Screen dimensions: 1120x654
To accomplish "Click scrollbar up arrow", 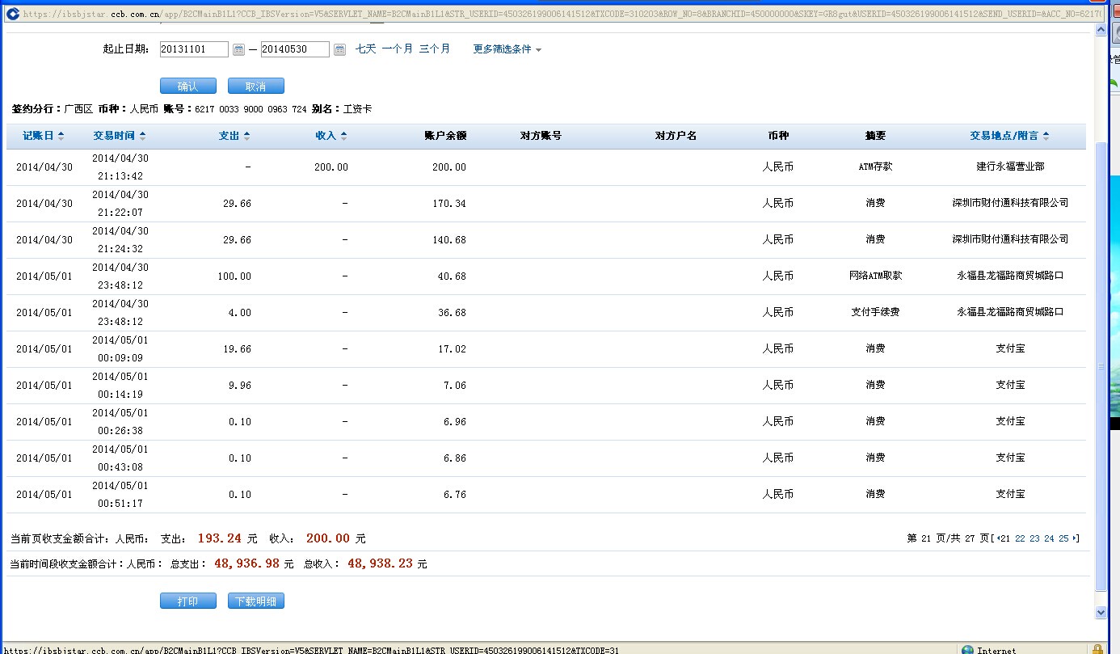I will 1100,30.
